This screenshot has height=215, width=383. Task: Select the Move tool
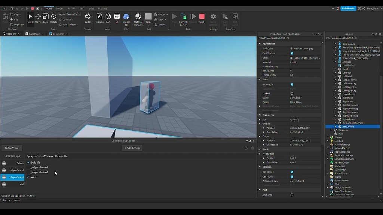click(x=38, y=17)
